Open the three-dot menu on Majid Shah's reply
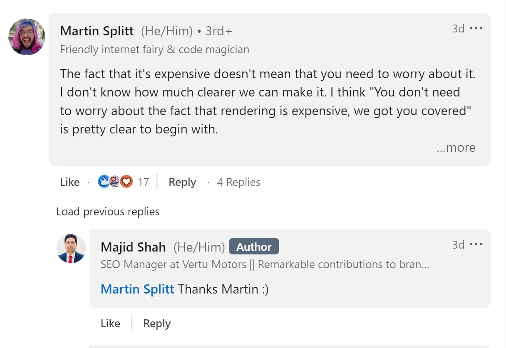Screen dimensions: 506x348 click(476, 244)
